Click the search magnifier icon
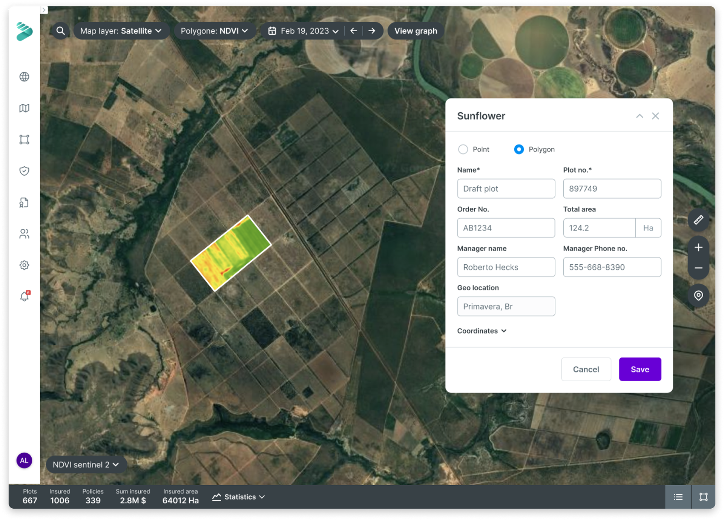 click(x=60, y=31)
